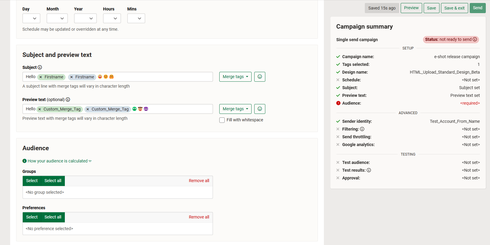The image size is (490, 245).
Task: Click the Test audience cross icon
Action: (338, 162)
